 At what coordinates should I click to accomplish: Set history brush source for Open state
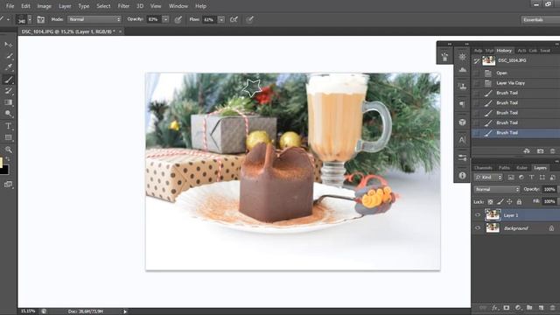pyautogui.click(x=476, y=73)
